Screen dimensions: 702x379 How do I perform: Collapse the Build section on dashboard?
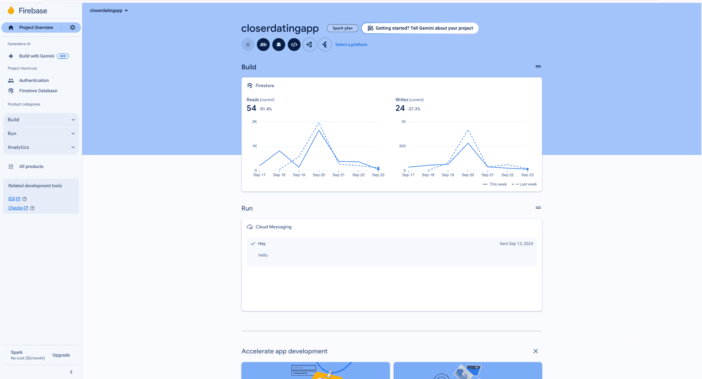point(538,67)
